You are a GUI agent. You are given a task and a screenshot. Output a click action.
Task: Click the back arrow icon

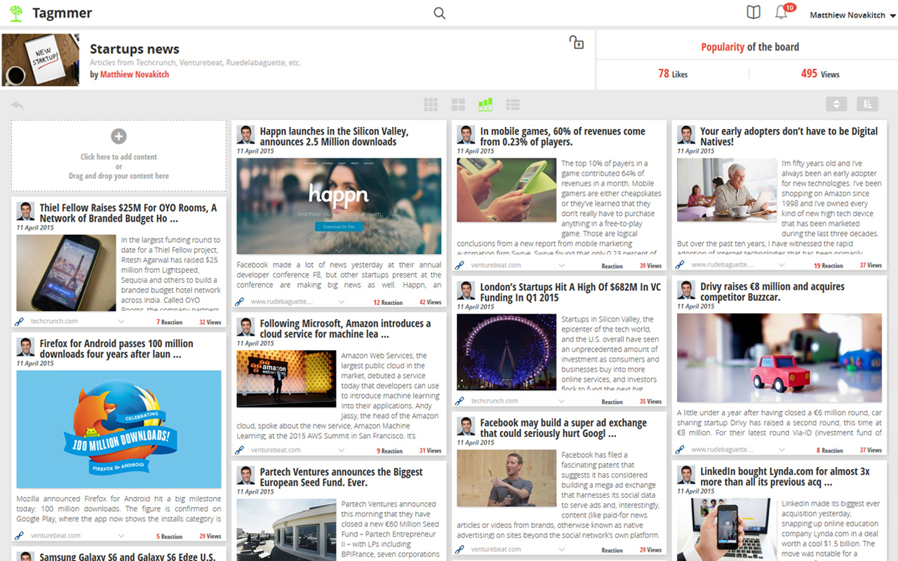point(18,105)
